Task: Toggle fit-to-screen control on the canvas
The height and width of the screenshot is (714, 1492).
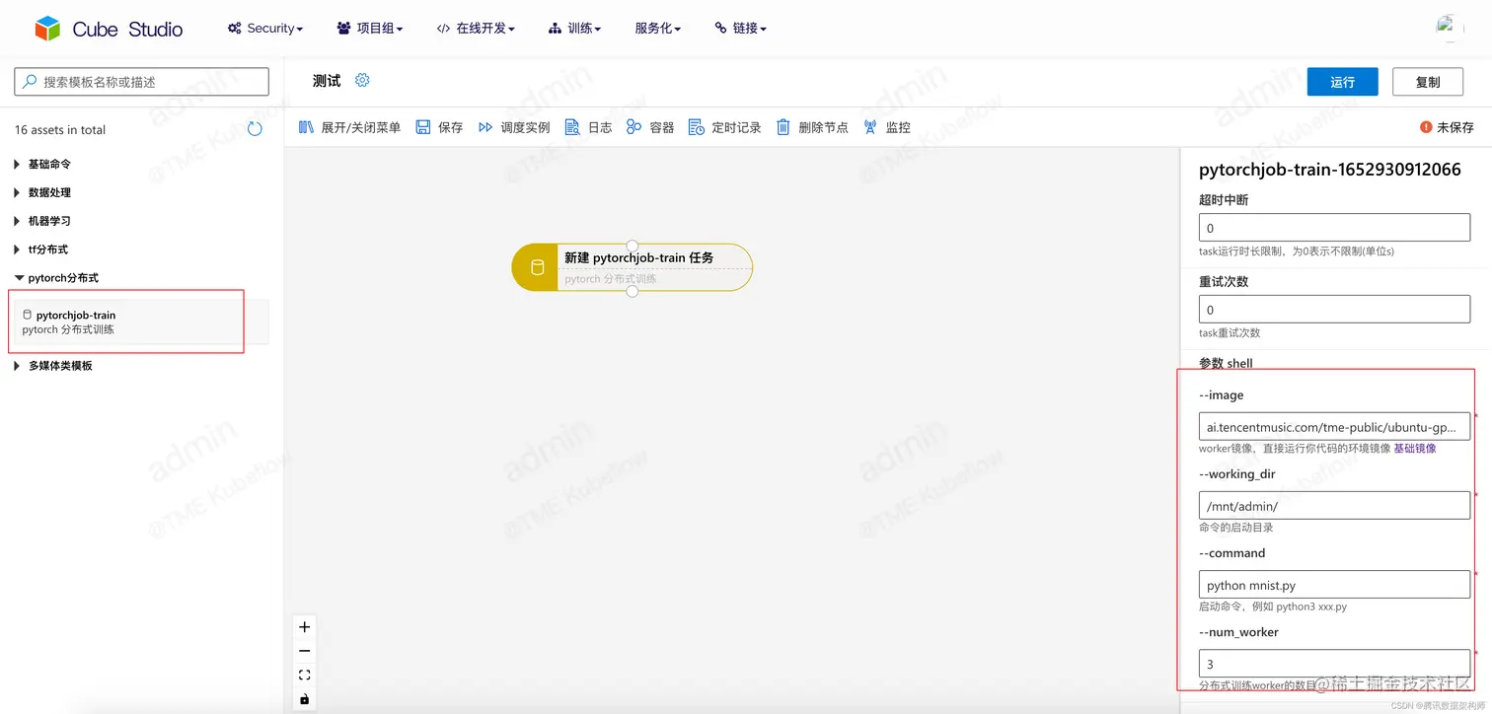Action: 304,675
